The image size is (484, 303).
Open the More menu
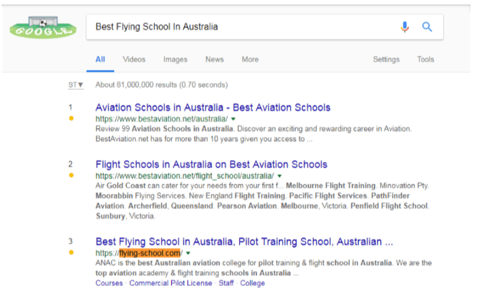click(x=250, y=59)
